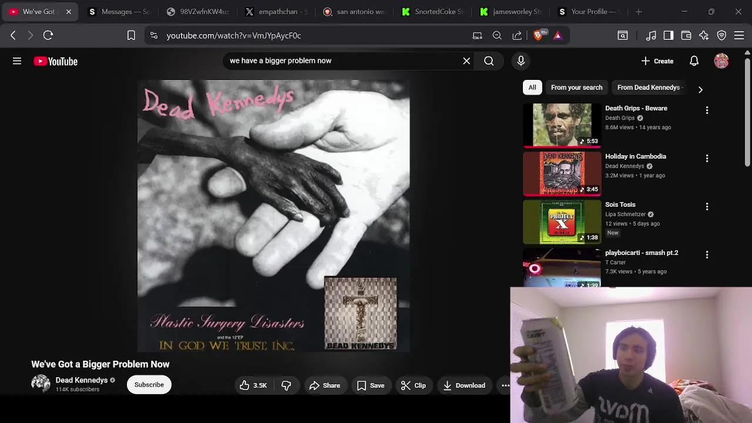Screen dimensions: 752x423
Task: Open Sois Tosis video thumbnail
Action: (562, 221)
